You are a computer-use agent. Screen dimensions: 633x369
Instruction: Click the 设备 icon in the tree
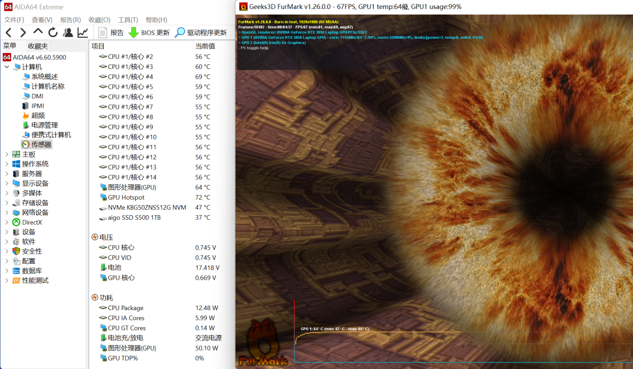coord(16,232)
